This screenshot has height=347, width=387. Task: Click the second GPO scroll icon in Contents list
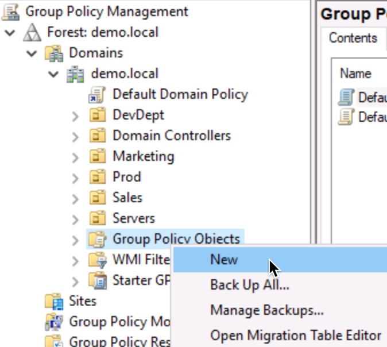(x=346, y=117)
